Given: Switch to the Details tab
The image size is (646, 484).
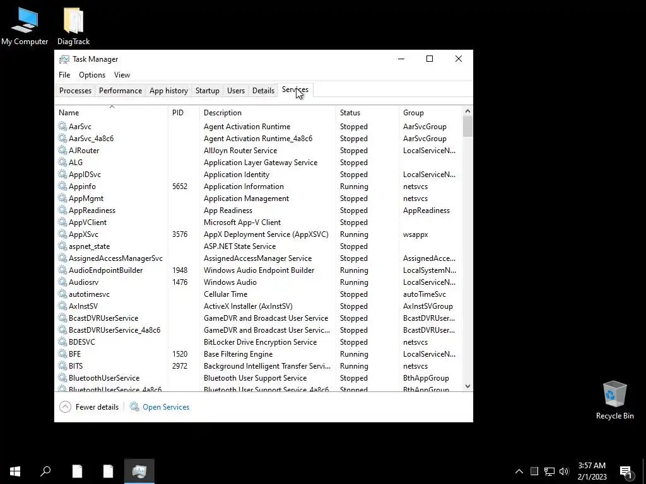Looking at the screenshot, I should (263, 91).
